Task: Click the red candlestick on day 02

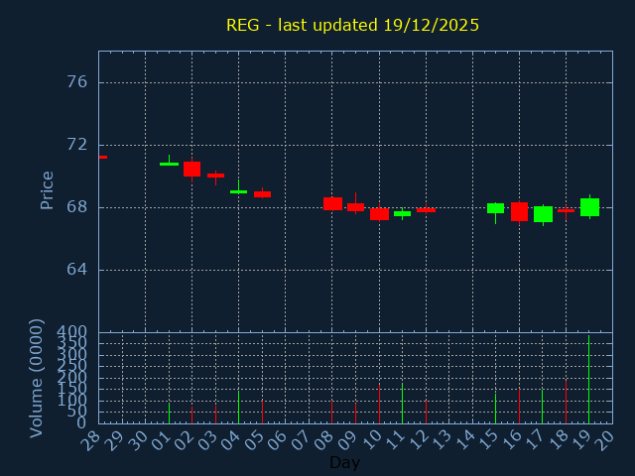Action: tap(191, 169)
